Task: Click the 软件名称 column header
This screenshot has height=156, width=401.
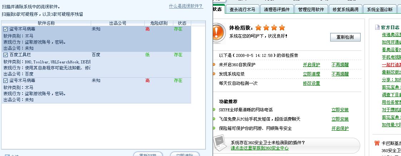Action: coord(46,23)
